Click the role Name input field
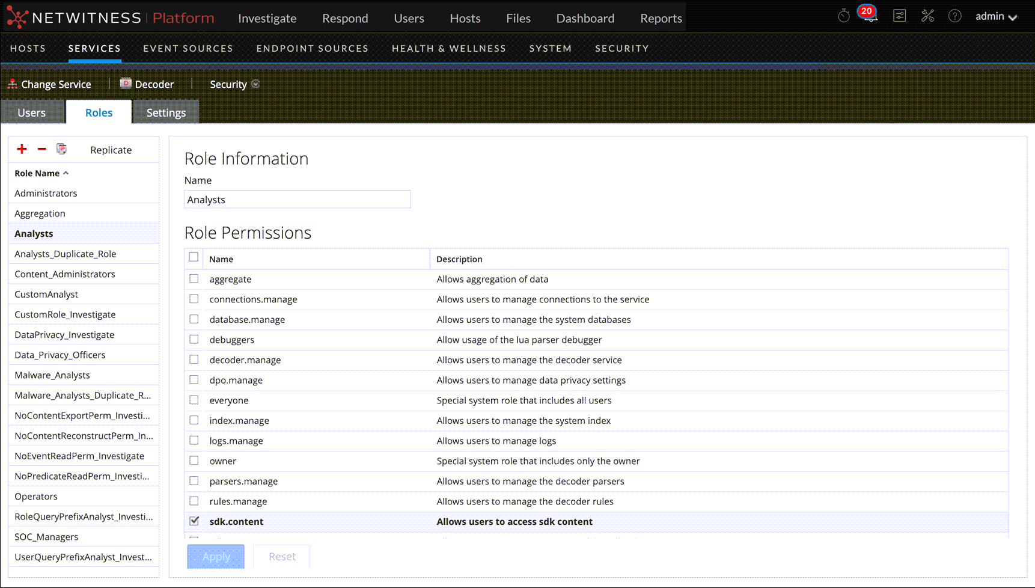Viewport: 1035px width, 588px height. tap(297, 200)
